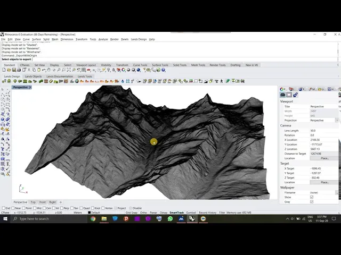Image resolution: width=341 pixels, height=255 pixels.
Task: Open the Title dropdown field showing Perspective
Action: pos(322,106)
